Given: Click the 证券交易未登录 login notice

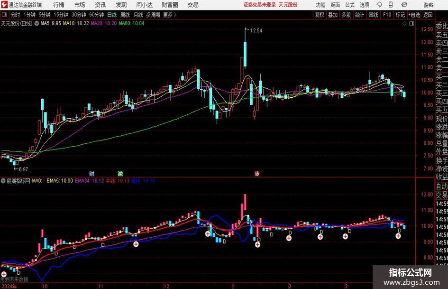Looking at the screenshot, I should [260, 5].
